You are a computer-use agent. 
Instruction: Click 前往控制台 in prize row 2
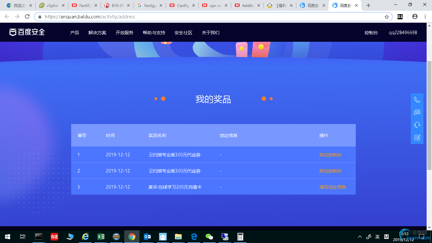(x=330, y=171)
